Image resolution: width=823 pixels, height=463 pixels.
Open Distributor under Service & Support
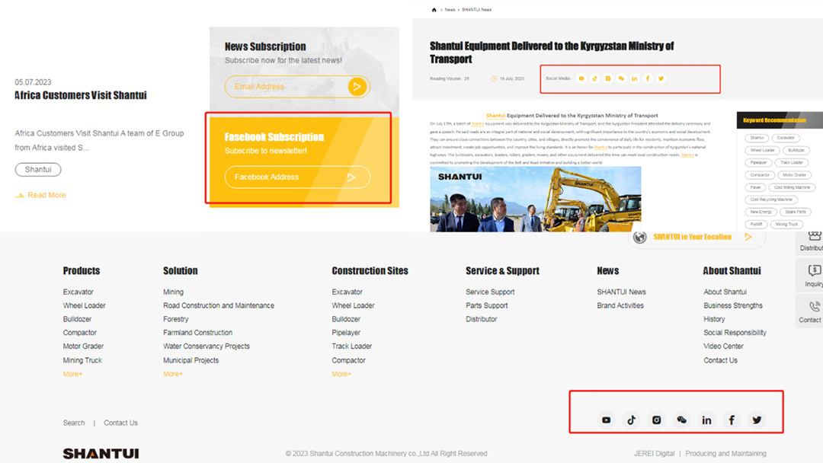point(482,319)
